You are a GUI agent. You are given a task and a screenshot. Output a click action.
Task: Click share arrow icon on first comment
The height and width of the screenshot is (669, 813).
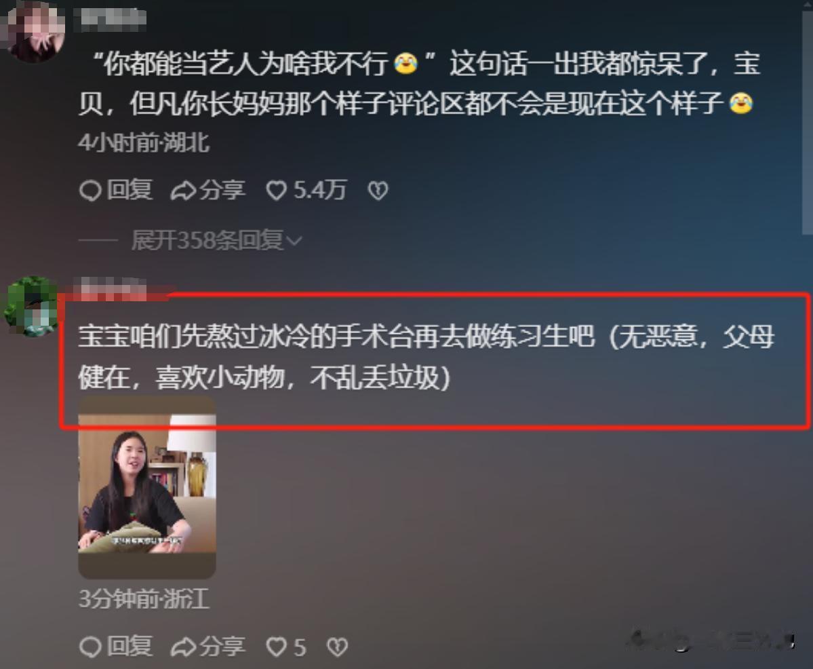[183, 191]
